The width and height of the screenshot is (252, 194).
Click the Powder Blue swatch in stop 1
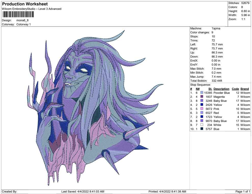tap(202, 93)
